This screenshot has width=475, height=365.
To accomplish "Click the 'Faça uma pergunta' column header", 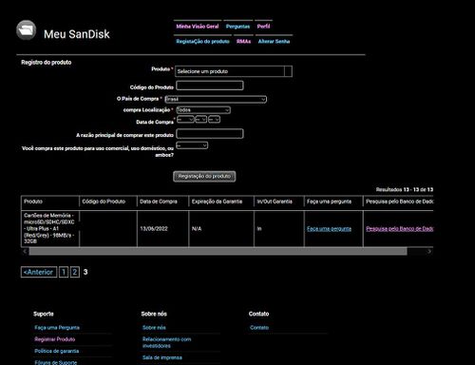I will pos(333,202).
